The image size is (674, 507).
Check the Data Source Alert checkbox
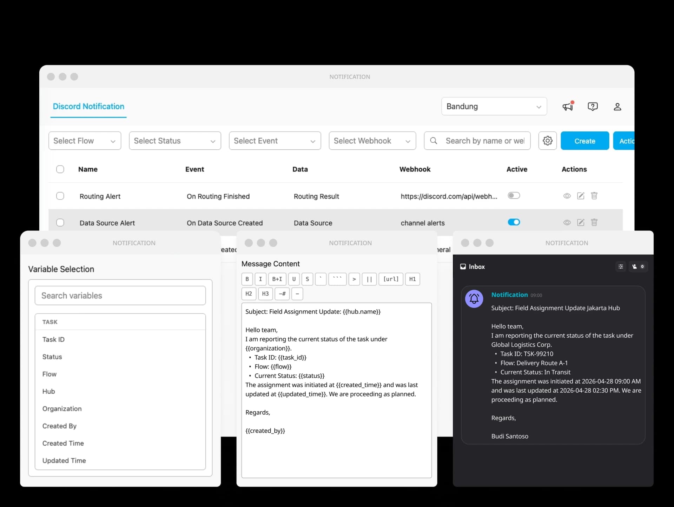coord(60,222)
